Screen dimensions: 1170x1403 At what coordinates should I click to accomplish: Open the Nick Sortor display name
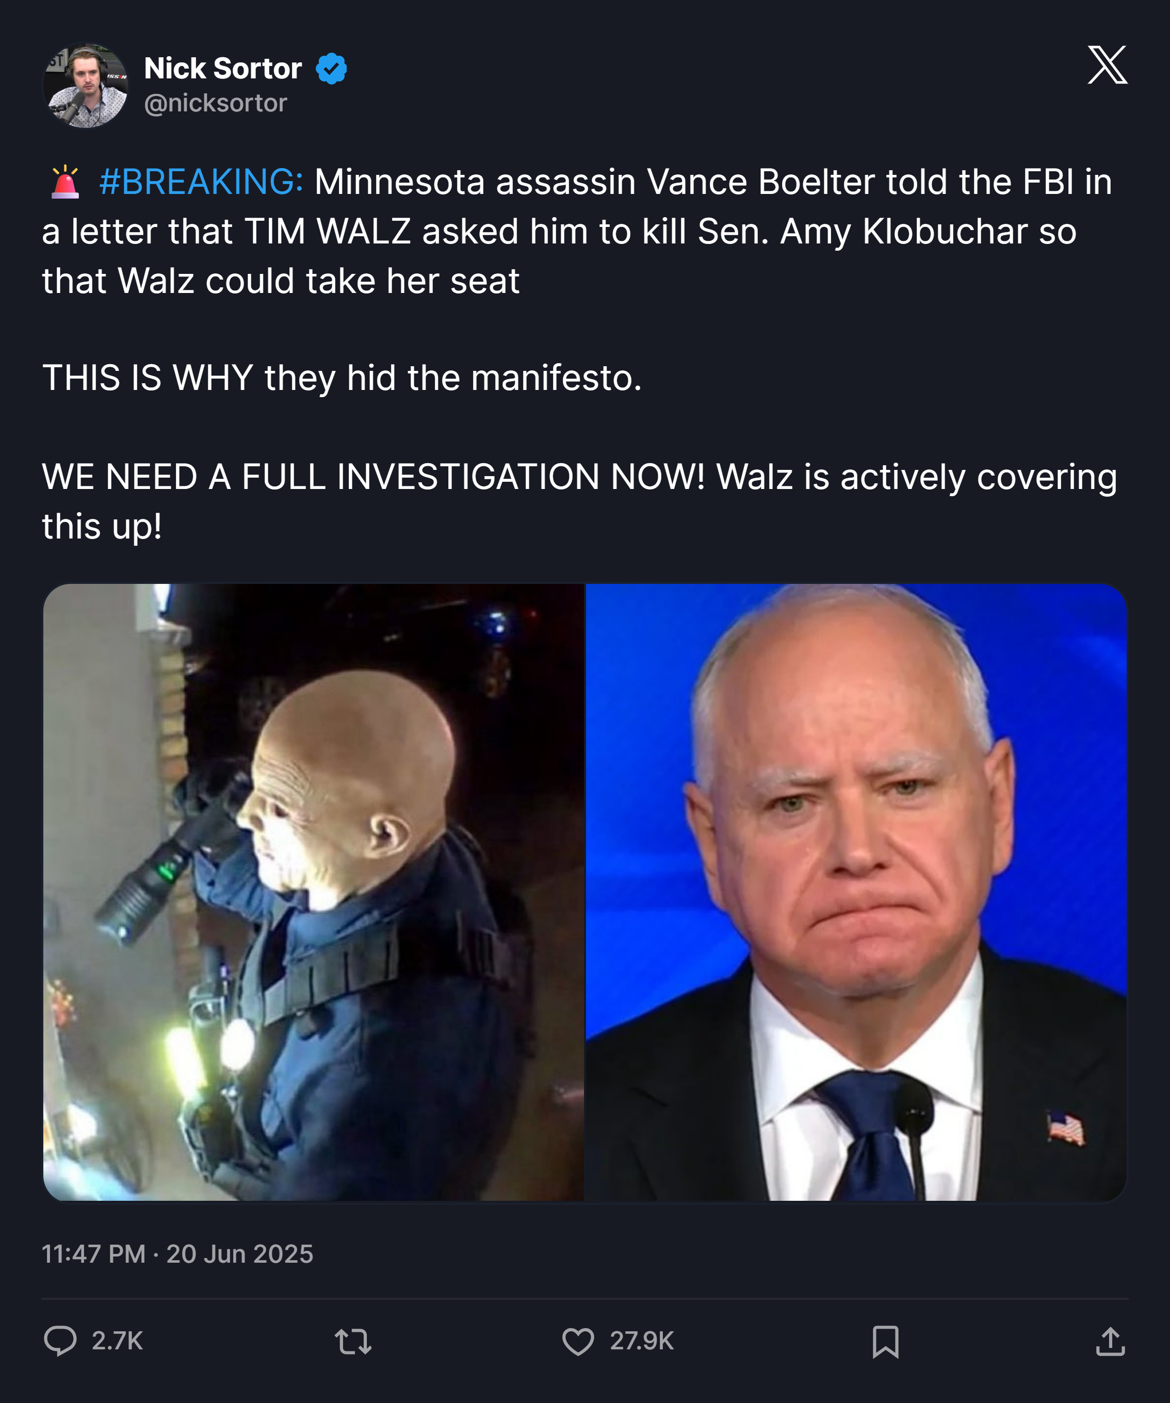pyautogui.click(x=223, y=68)
